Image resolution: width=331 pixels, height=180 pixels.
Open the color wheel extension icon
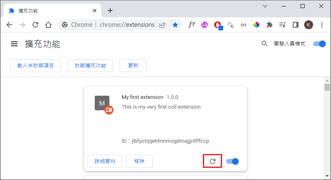coord(256,25)
